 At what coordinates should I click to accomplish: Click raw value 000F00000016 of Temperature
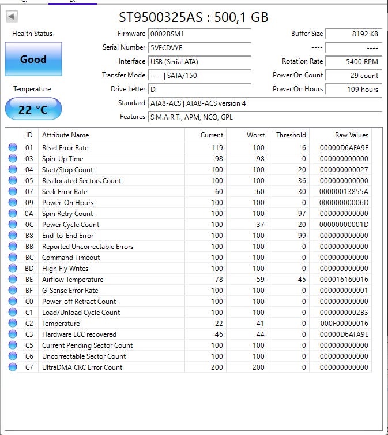point(344,323)
